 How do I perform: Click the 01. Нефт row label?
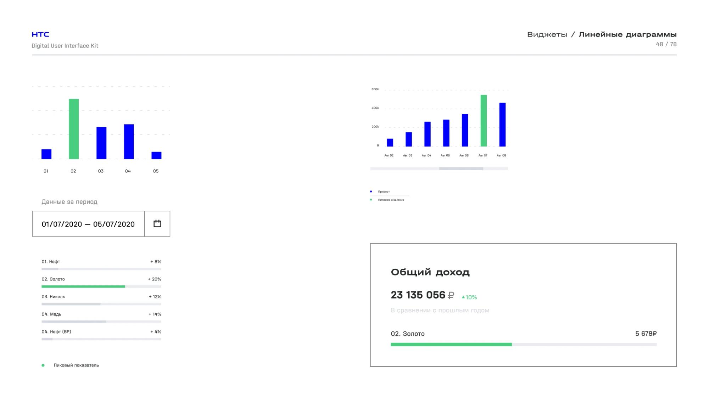(51, 262)
